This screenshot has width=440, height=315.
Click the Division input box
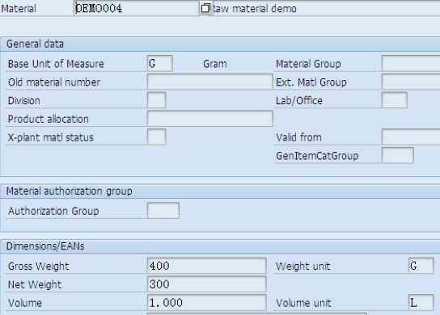point(157,100)
